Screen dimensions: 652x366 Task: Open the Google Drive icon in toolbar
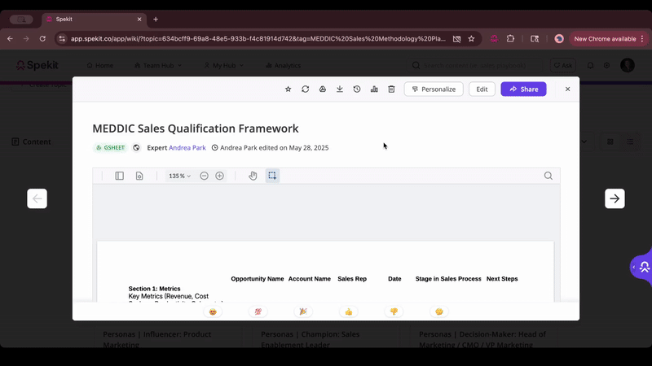point(323,89)
